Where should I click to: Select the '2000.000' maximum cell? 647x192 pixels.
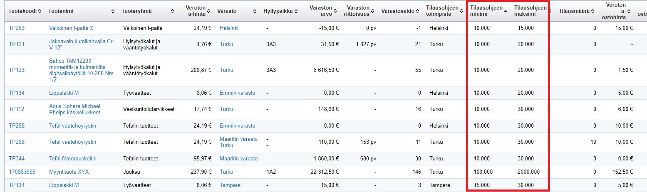pos(529,172)
